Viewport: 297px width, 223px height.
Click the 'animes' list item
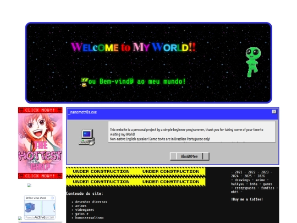(x=81, y=206)
